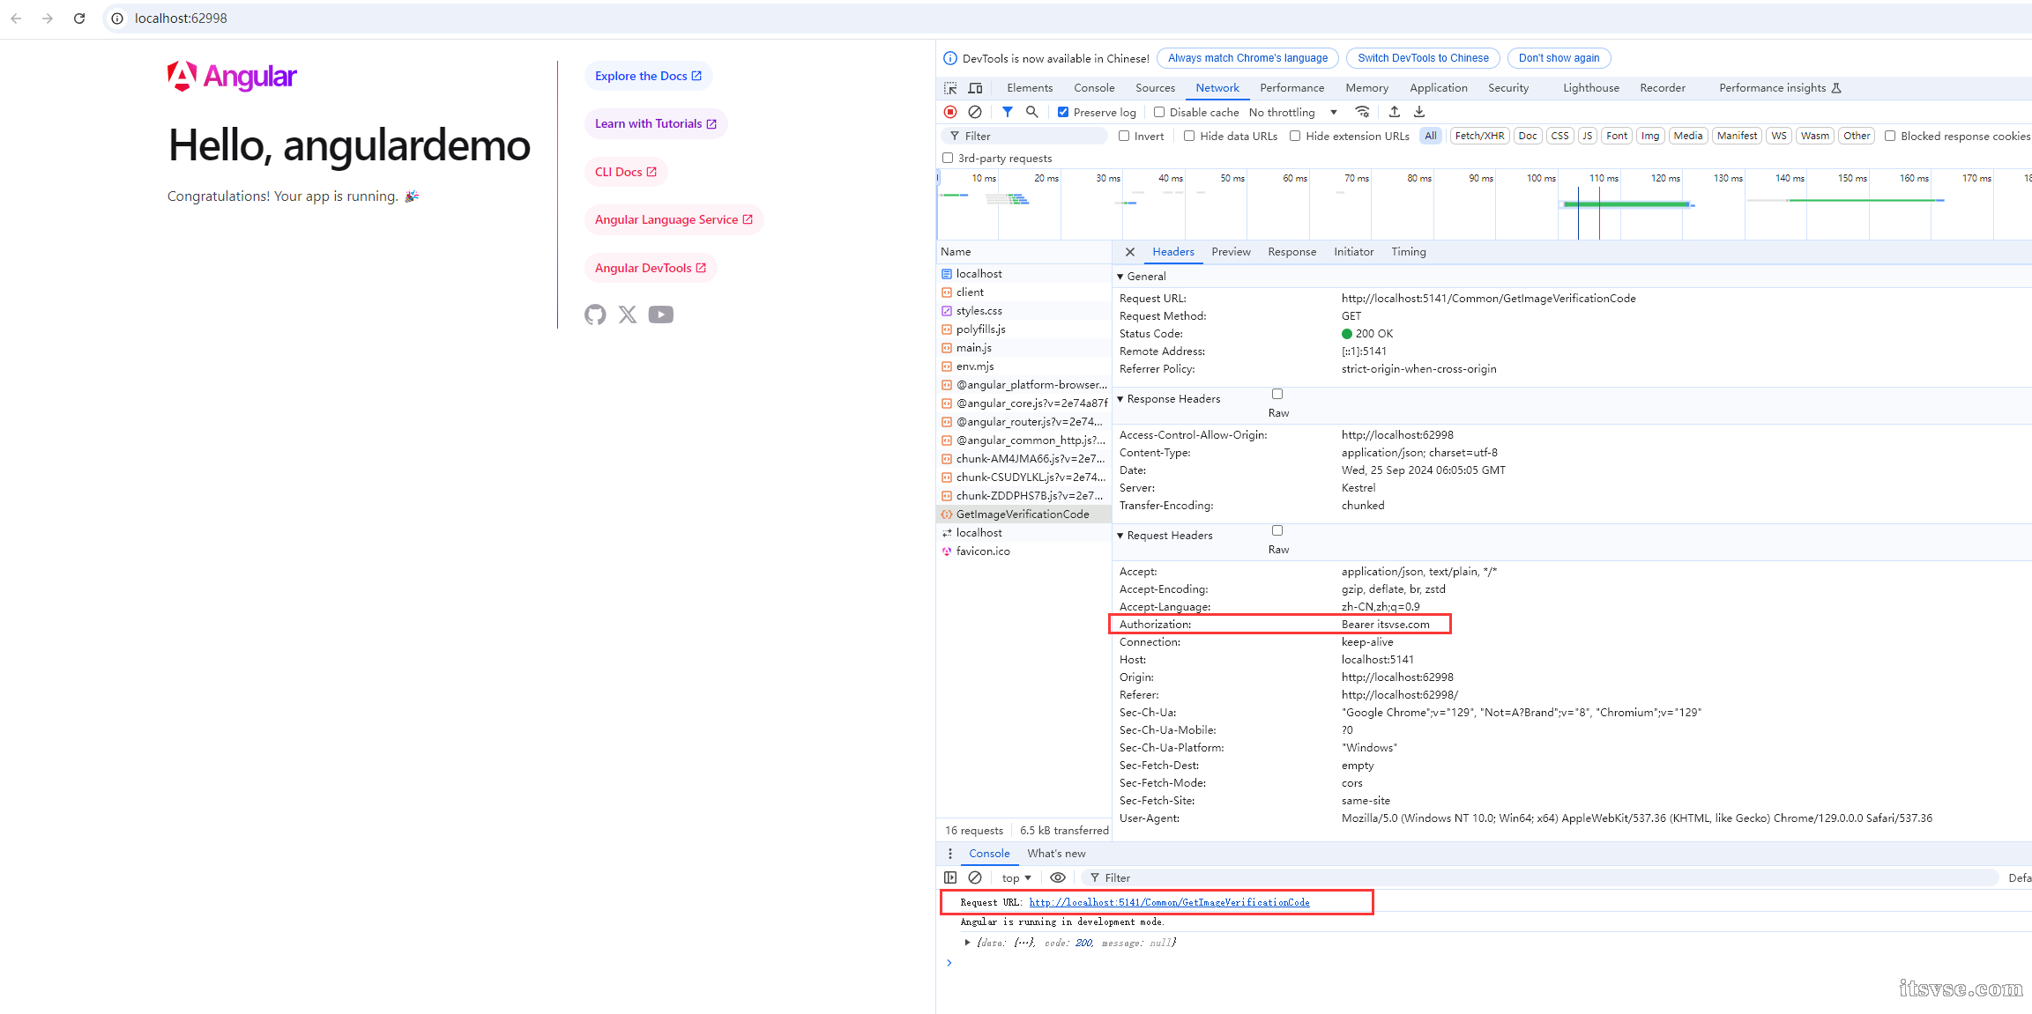Switch to the Elements tab

(x=1030, y=88)
